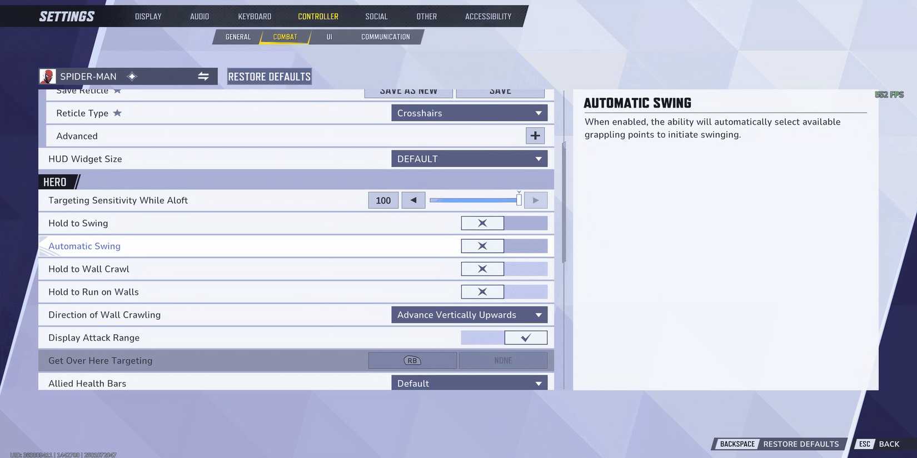Open the Communication sub-tab
The height and width of the screenshot is (458, 917).
pyautogui.click(x=386, y=37)
